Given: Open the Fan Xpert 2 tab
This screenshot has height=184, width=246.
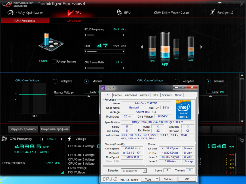Looking at the screenshot, I should click(222, 13).
